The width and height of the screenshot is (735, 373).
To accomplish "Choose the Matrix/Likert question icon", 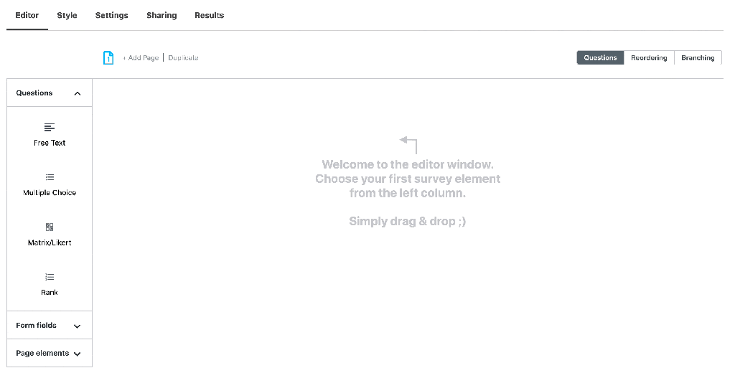I will click(x=50, y=227).
